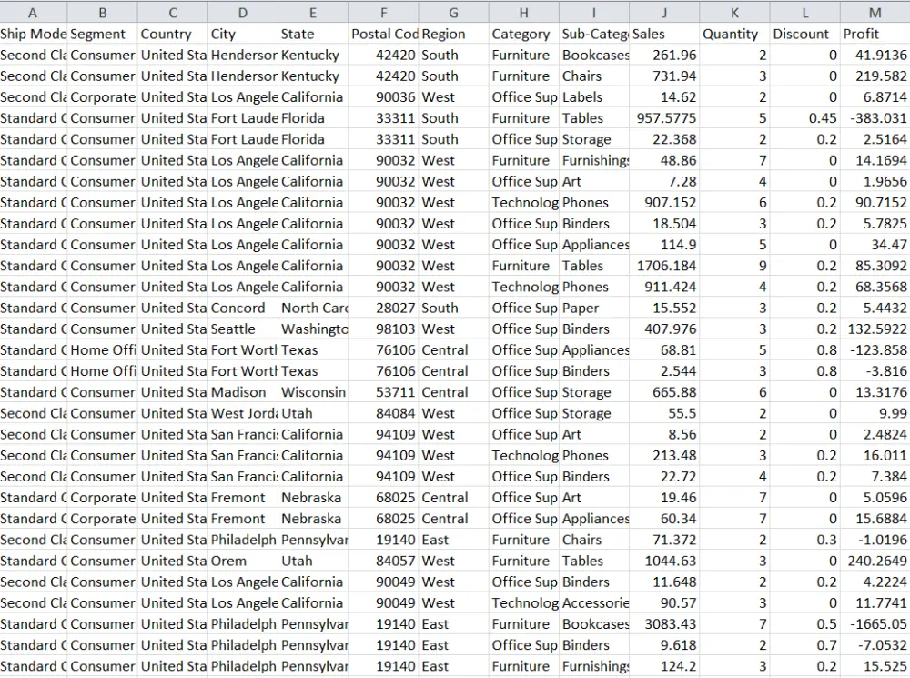Select sales value 261.96
This screenshot has height=678, width=910.
[664, 56]
